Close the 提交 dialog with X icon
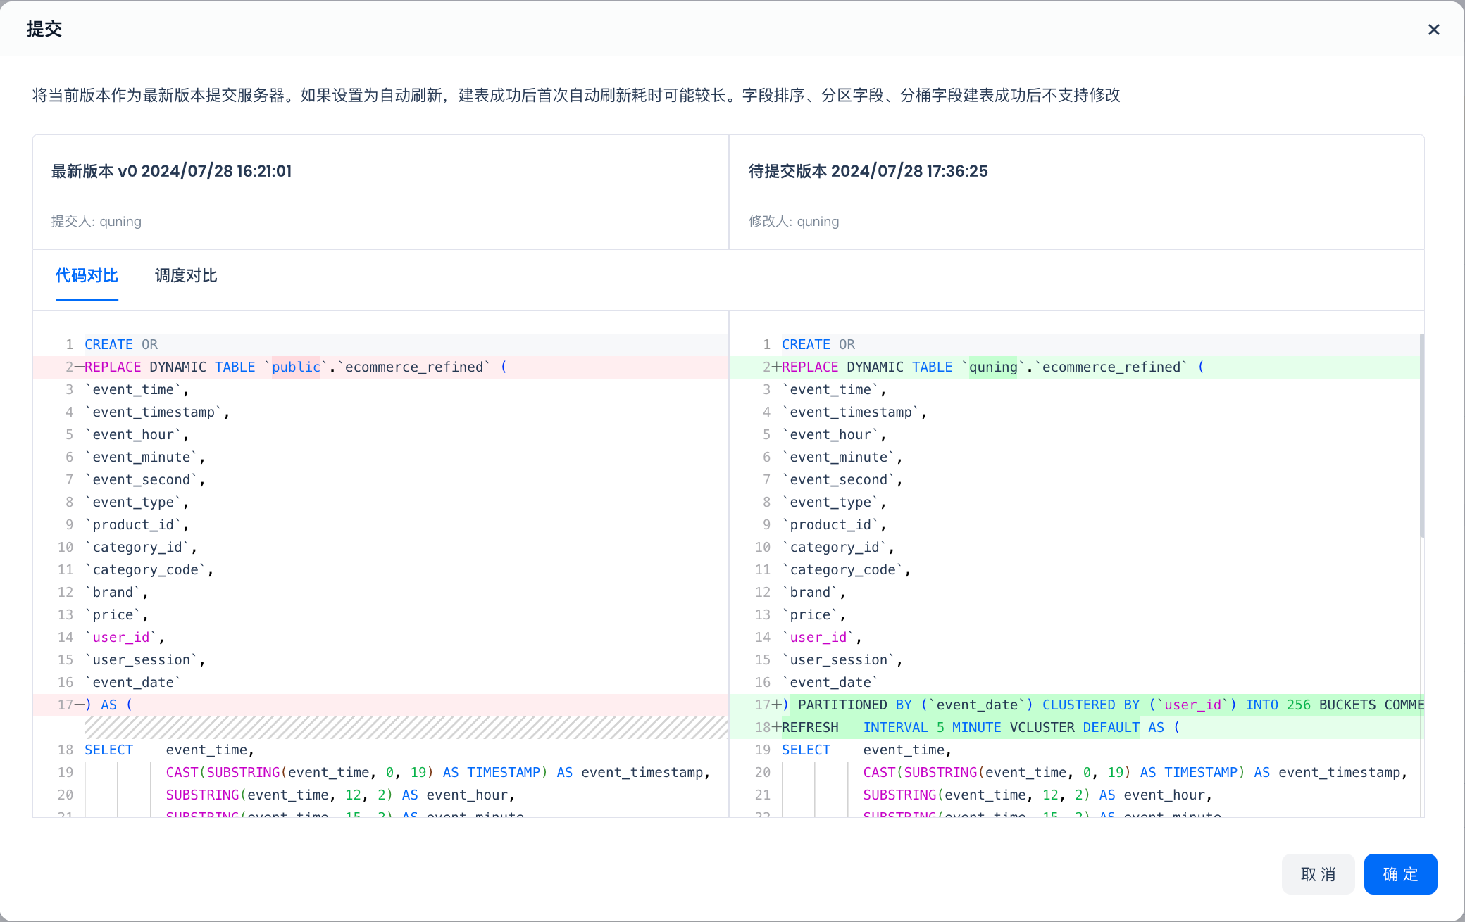Screen dimensions: 1465x922 [1433, 30]
